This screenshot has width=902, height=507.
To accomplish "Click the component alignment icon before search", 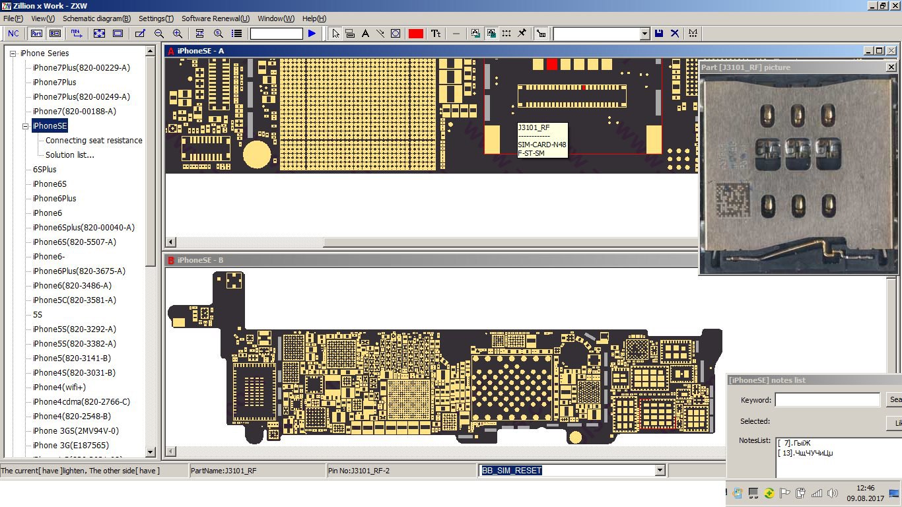I will [x=199, y=33].
